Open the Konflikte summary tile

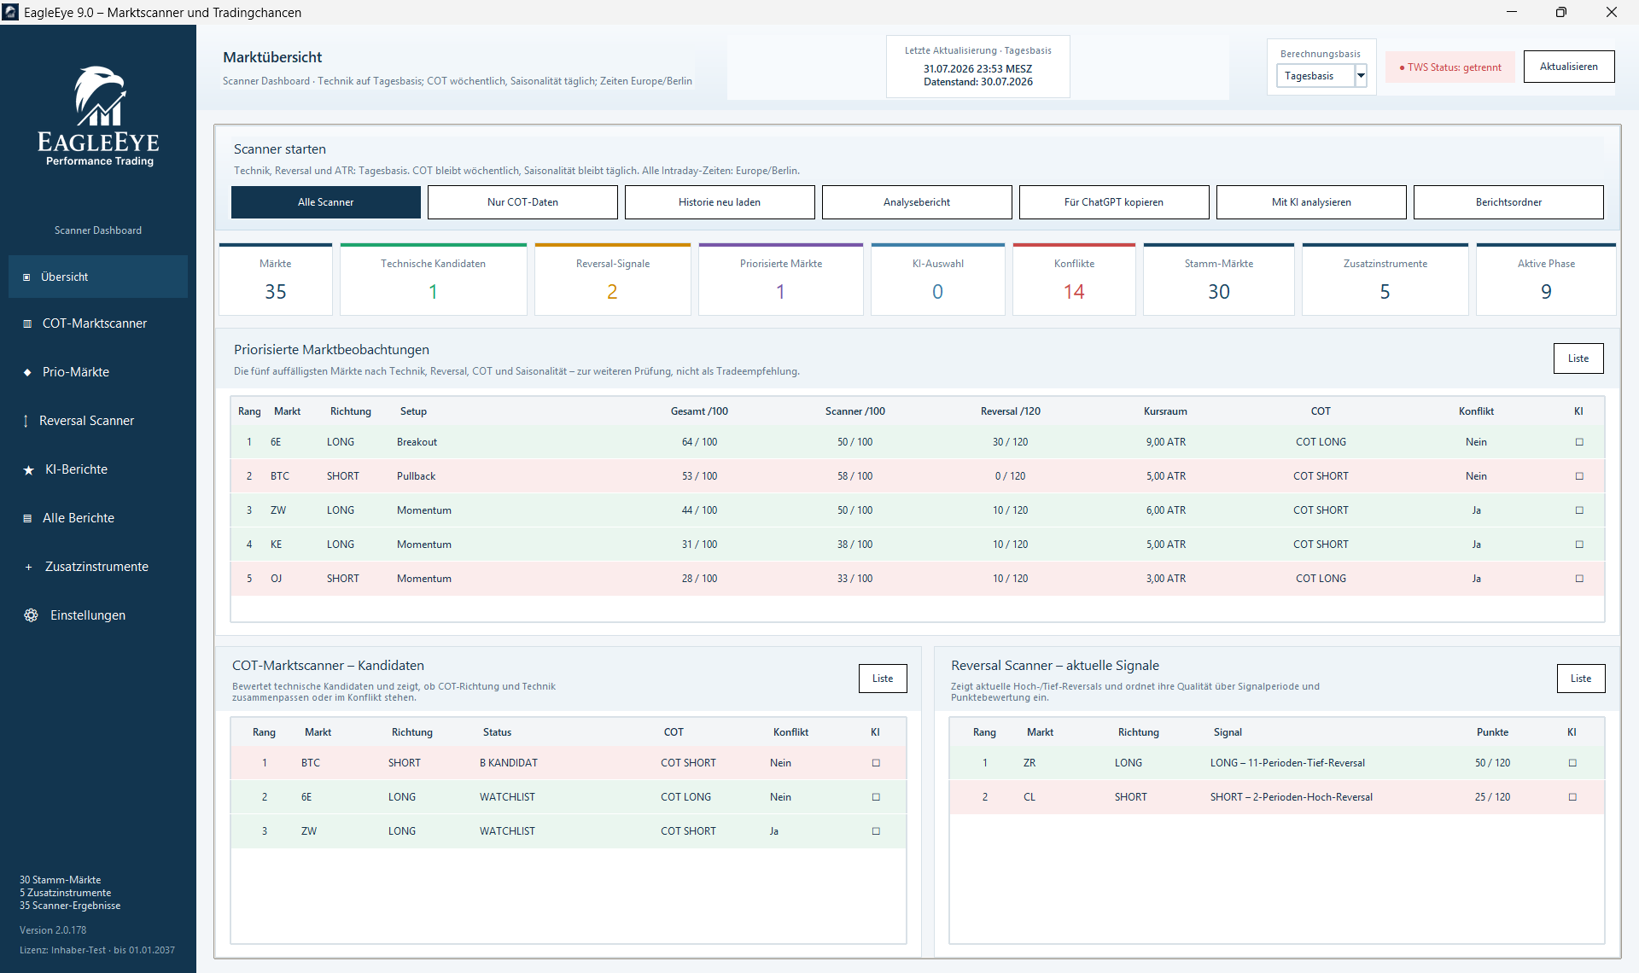pyautogui.click(x=1074, y=279)
